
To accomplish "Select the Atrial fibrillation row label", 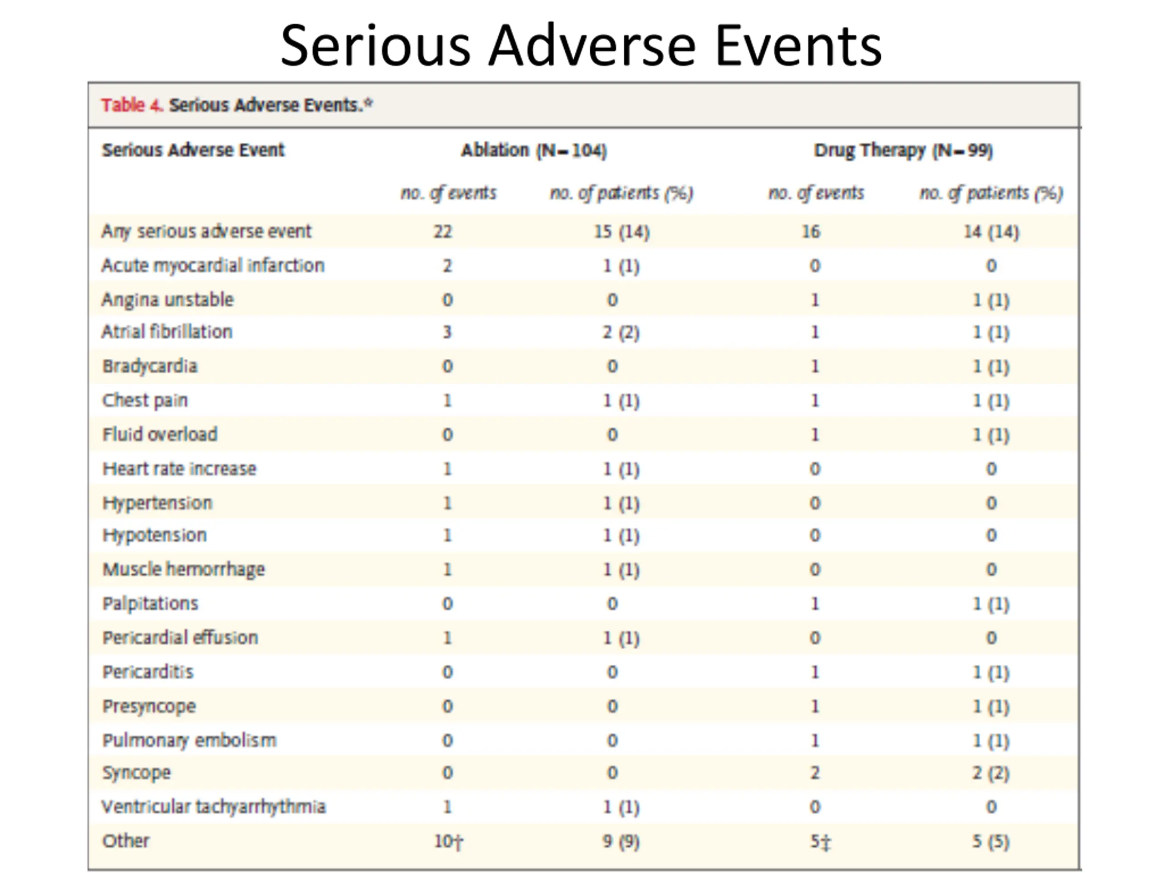I will 167,332.
